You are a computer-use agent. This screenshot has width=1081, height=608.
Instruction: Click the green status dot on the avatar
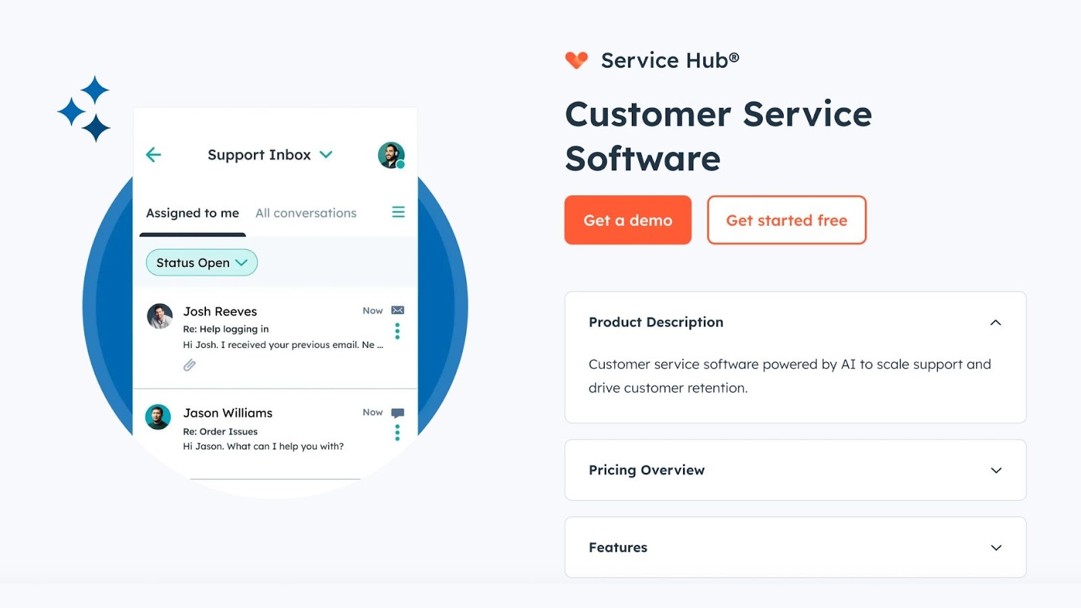coord(401,164)
